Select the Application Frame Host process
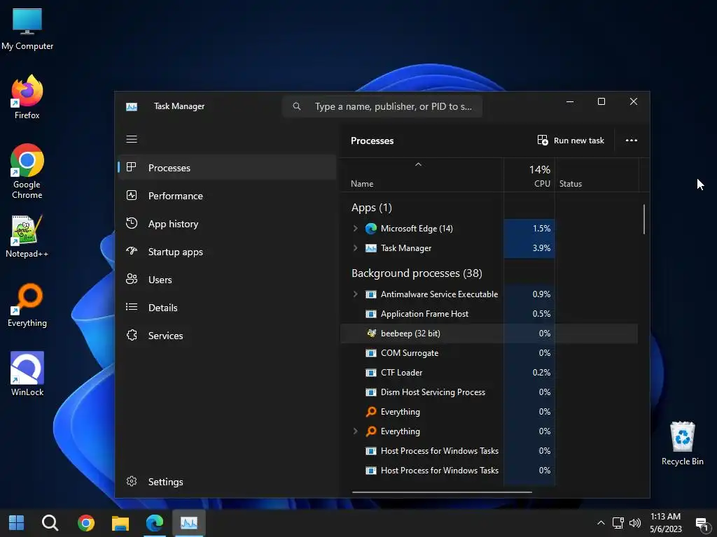717x537 pixels. click(x=489, y=314)
